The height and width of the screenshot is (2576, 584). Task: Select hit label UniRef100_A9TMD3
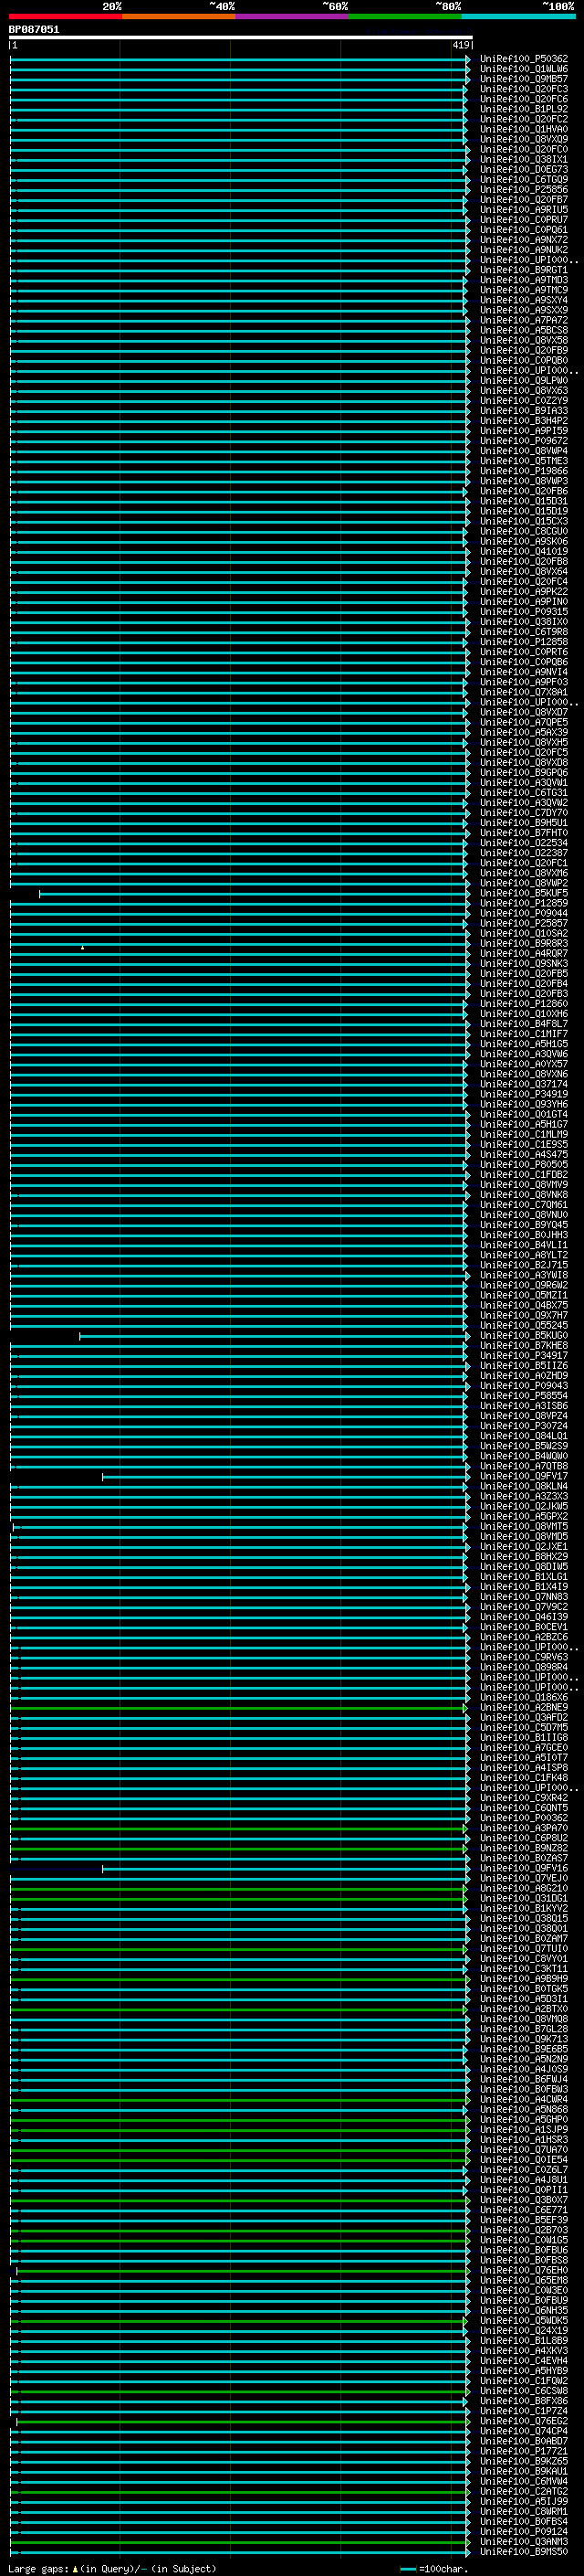tap(523, 280)
